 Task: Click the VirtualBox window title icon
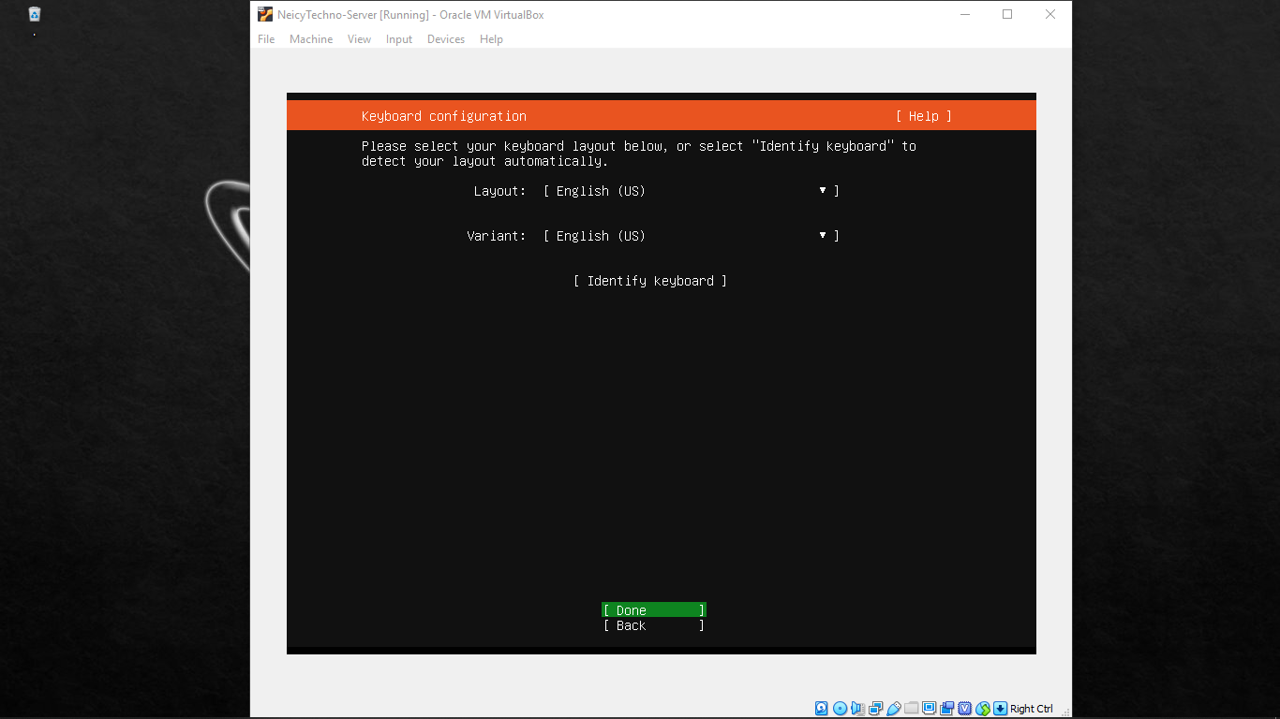point(265,14)
